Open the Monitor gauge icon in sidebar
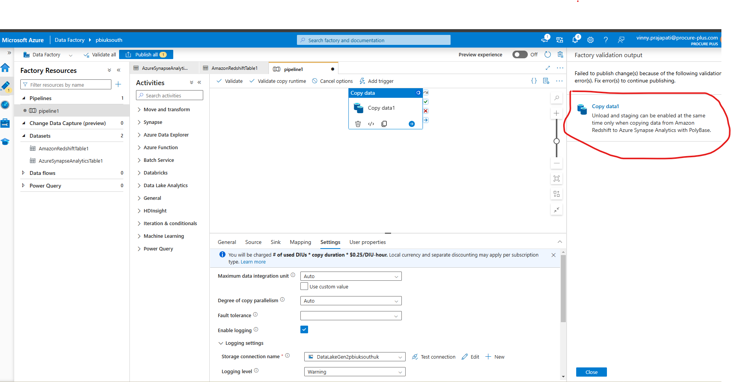The width and height of the screenshot is (731, 382). [5, 104]
